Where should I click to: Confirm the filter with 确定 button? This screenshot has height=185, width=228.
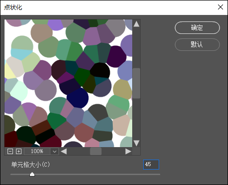point(197,27)
